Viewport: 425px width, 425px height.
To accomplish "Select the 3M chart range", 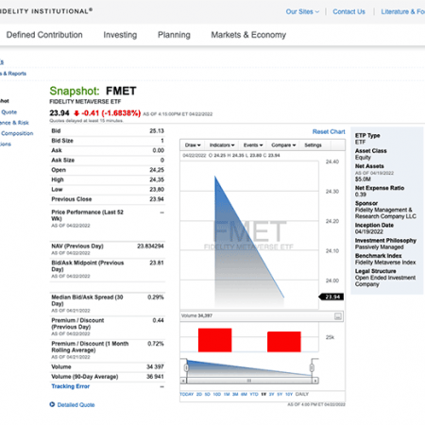I will pos(235,394).
